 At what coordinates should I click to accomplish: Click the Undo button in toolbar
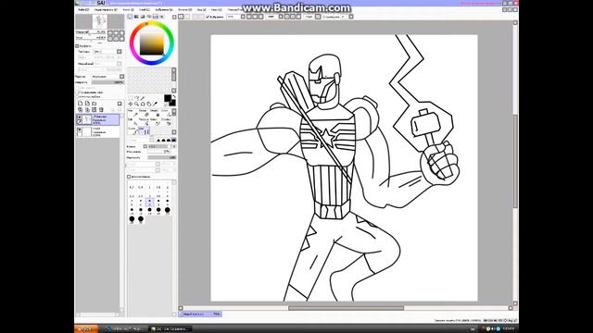coord(181,17)
